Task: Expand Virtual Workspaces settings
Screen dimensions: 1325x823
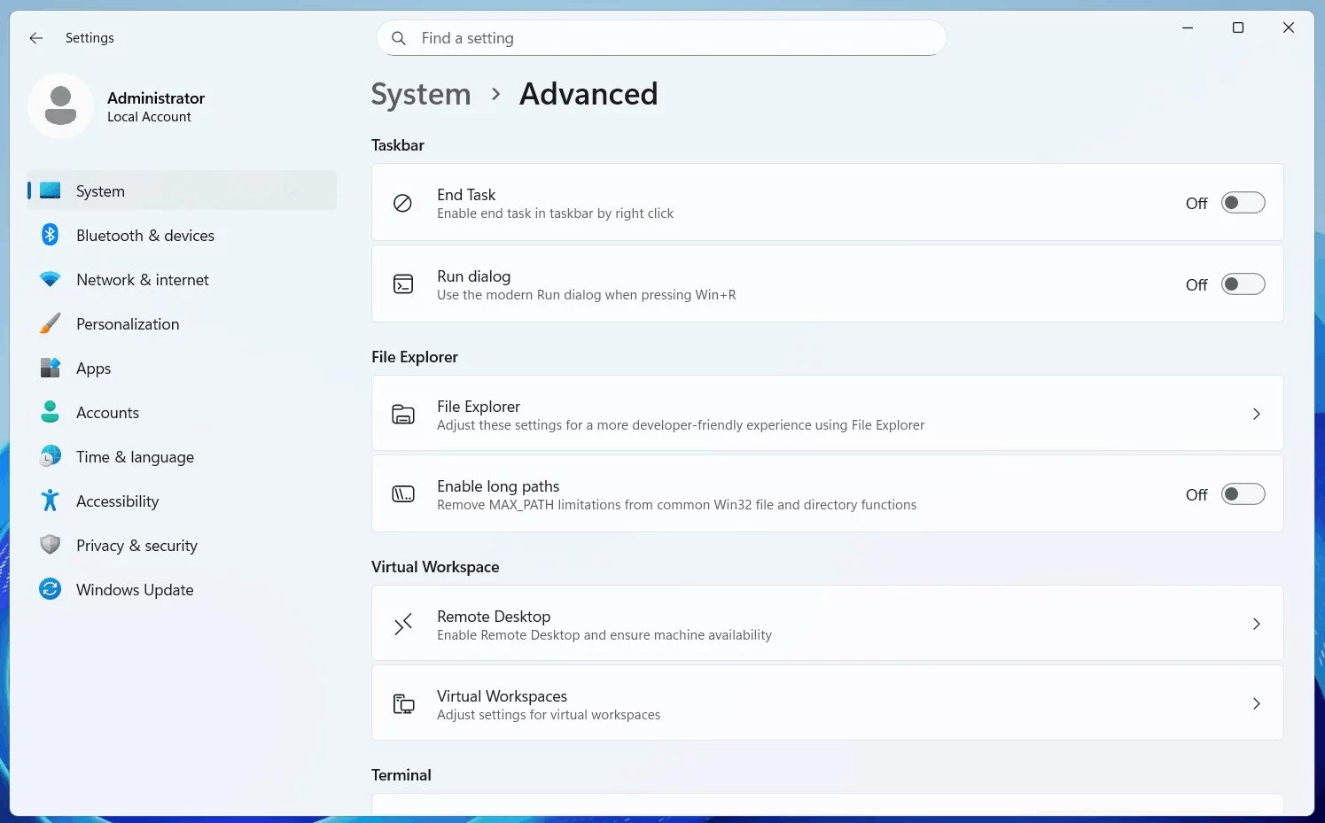Action: (1256, 703)
